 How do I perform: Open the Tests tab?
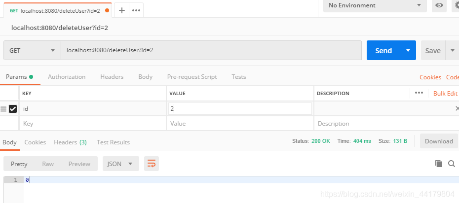(238, 77)
